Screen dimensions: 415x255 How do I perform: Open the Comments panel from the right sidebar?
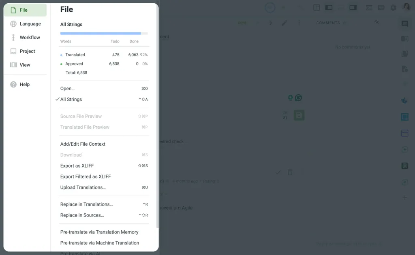404,24
